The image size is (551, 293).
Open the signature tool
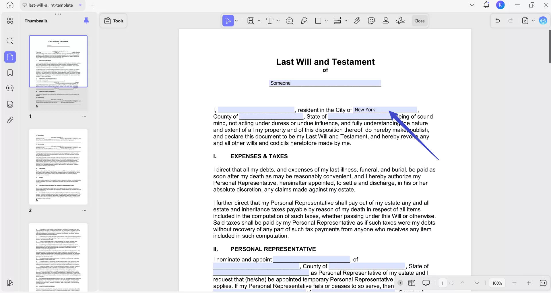(400, 21)
